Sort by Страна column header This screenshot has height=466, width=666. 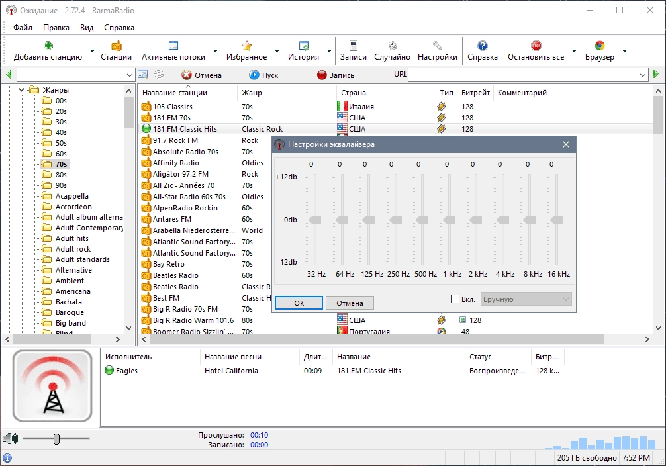click(x=386, y=93)
